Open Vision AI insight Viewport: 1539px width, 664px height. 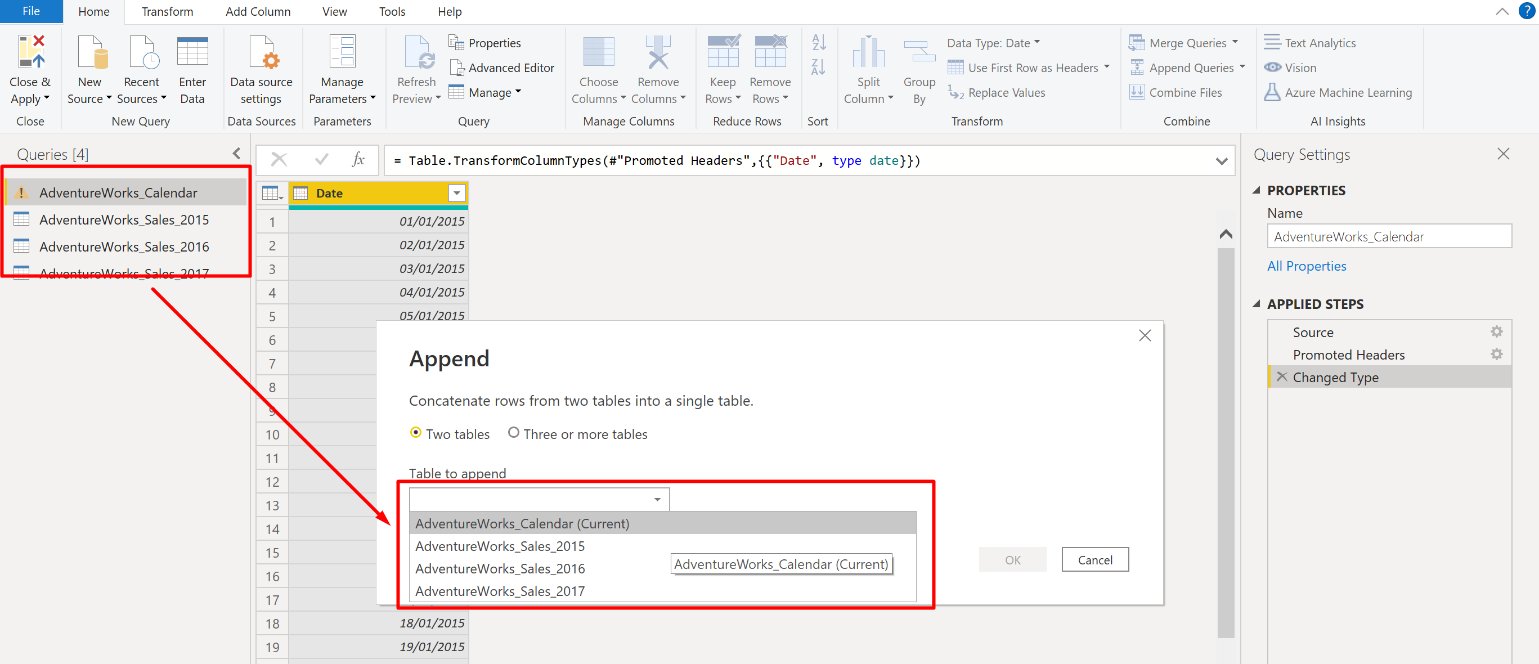click(1290, 68)
